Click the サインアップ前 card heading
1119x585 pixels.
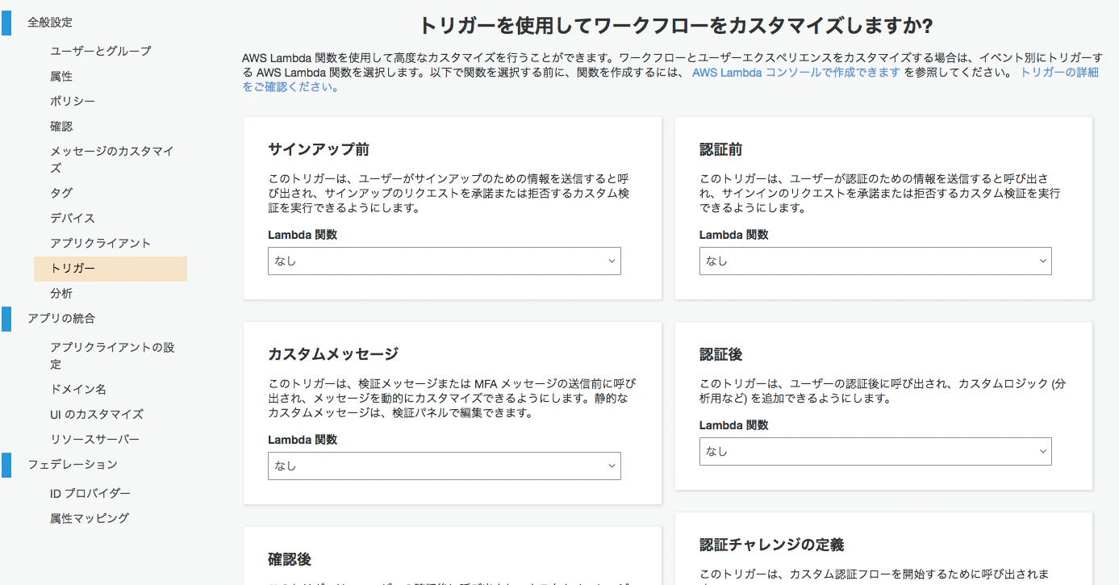[319, 149]
